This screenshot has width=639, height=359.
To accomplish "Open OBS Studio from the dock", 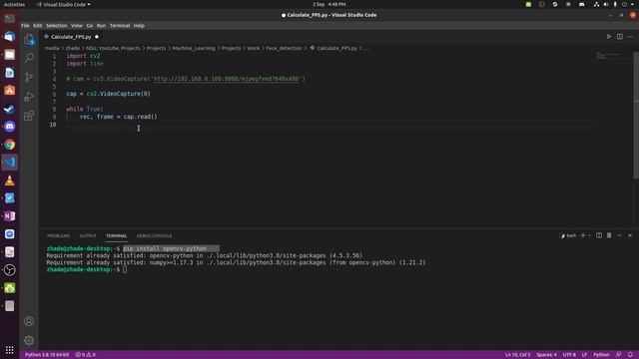I will pyautogui.click(x=10, y=270).
